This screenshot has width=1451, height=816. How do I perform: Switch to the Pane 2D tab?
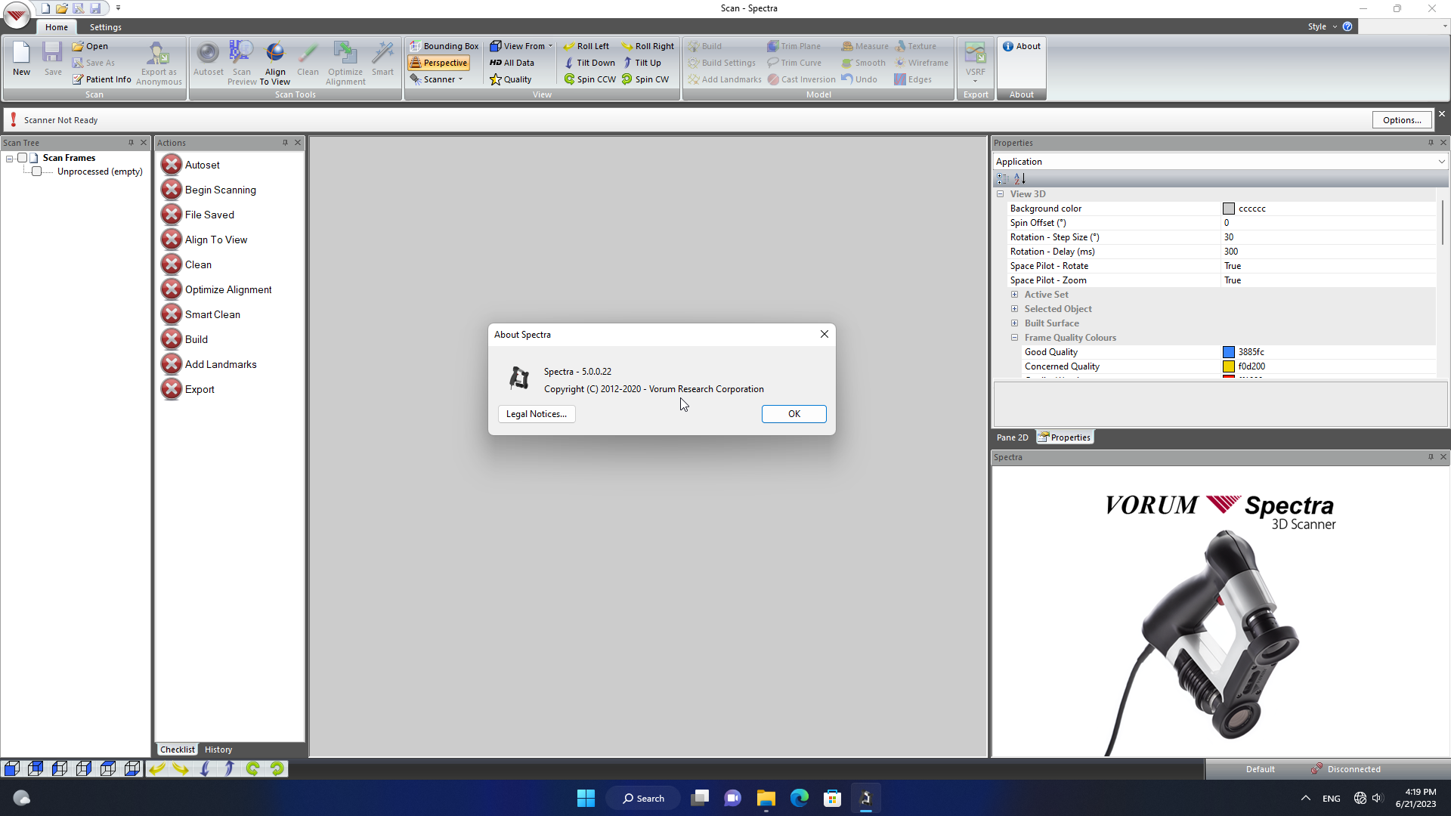click(x=1012, y=437)
